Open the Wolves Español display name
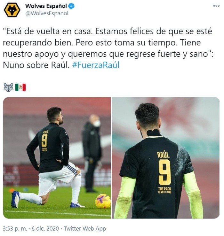 click(x=46, y=6)
